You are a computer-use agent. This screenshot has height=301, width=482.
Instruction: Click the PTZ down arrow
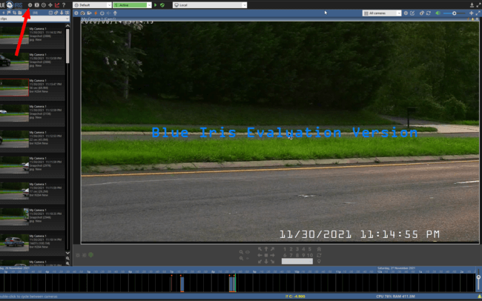[266, 262]
